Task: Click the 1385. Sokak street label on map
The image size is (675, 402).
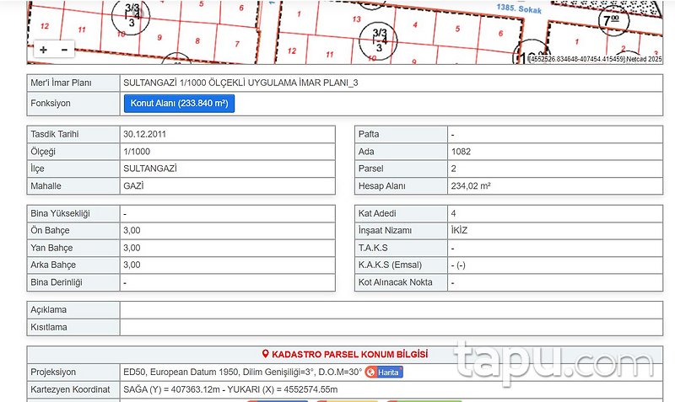Action: [x=519, y=8]
